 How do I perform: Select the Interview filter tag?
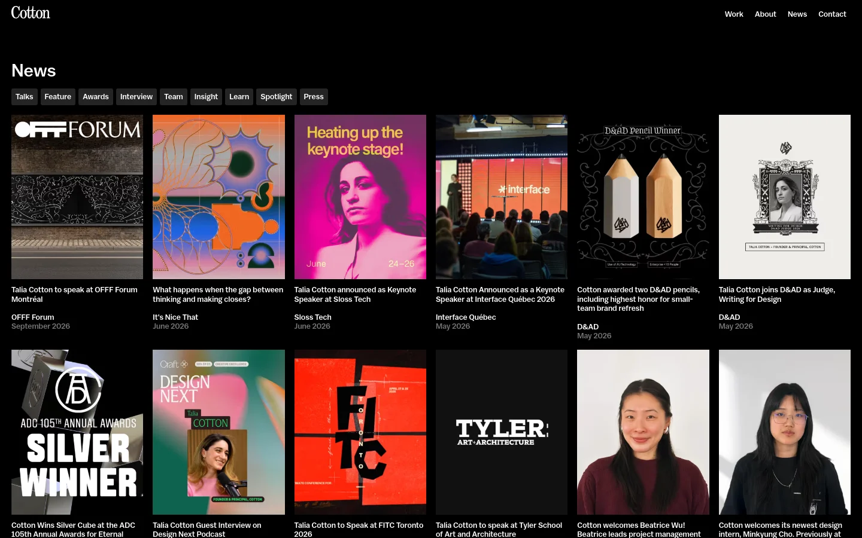tap(136, 97)
